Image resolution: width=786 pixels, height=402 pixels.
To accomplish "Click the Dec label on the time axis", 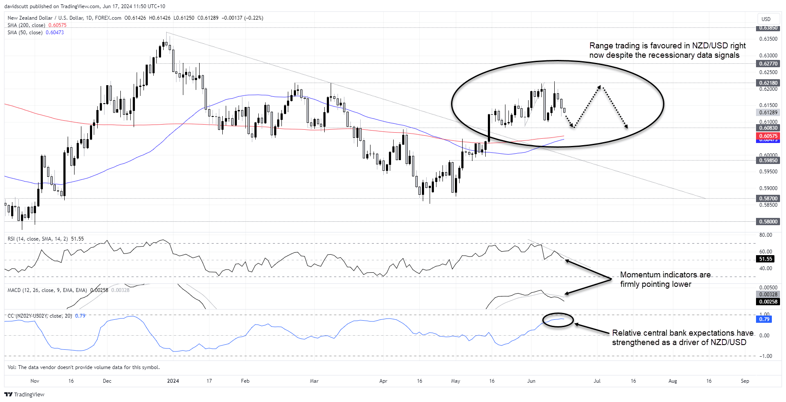I will click(107, 381).
